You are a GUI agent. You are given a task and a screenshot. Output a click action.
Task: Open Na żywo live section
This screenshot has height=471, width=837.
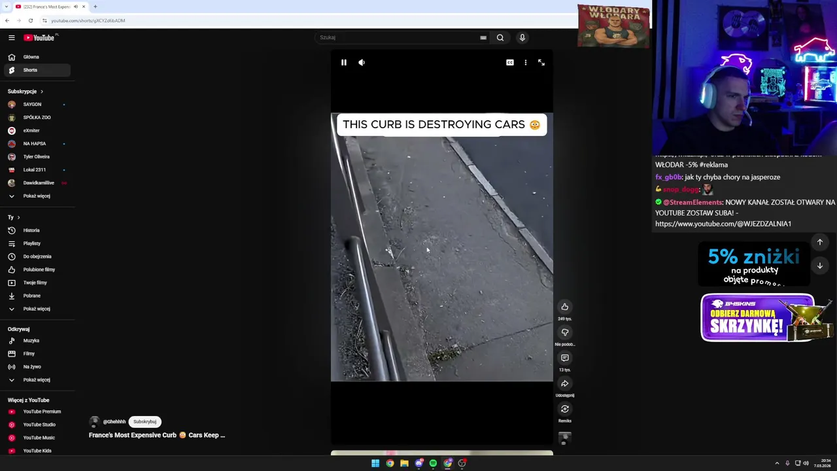coord(37,367)
